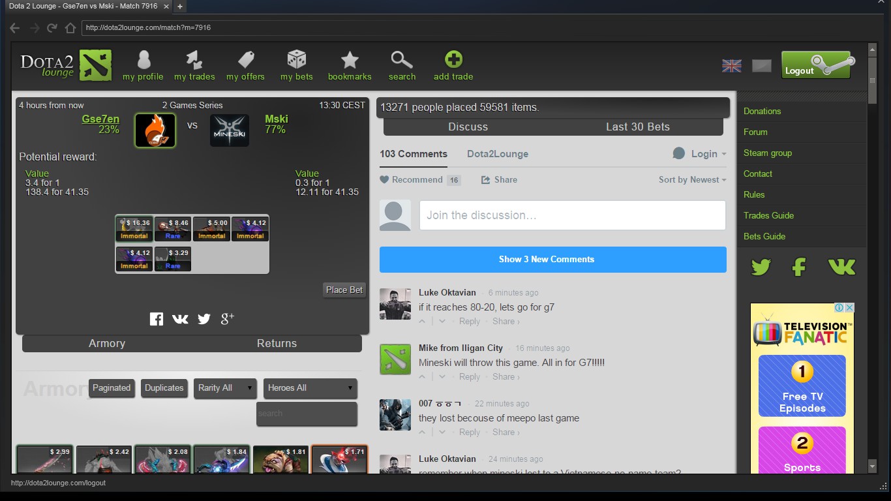Open Share menu under Mike's comment
891x501 pixels.
click(506, 376)
